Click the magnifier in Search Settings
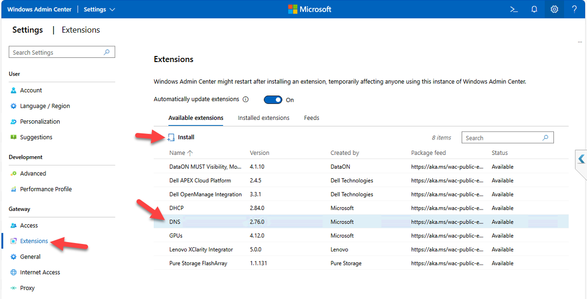Viewport: 587px width, 299px height. click(107, 52)
